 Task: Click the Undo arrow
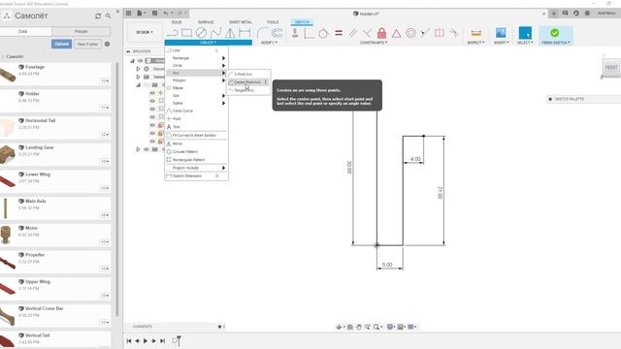(x=166, y=13)
